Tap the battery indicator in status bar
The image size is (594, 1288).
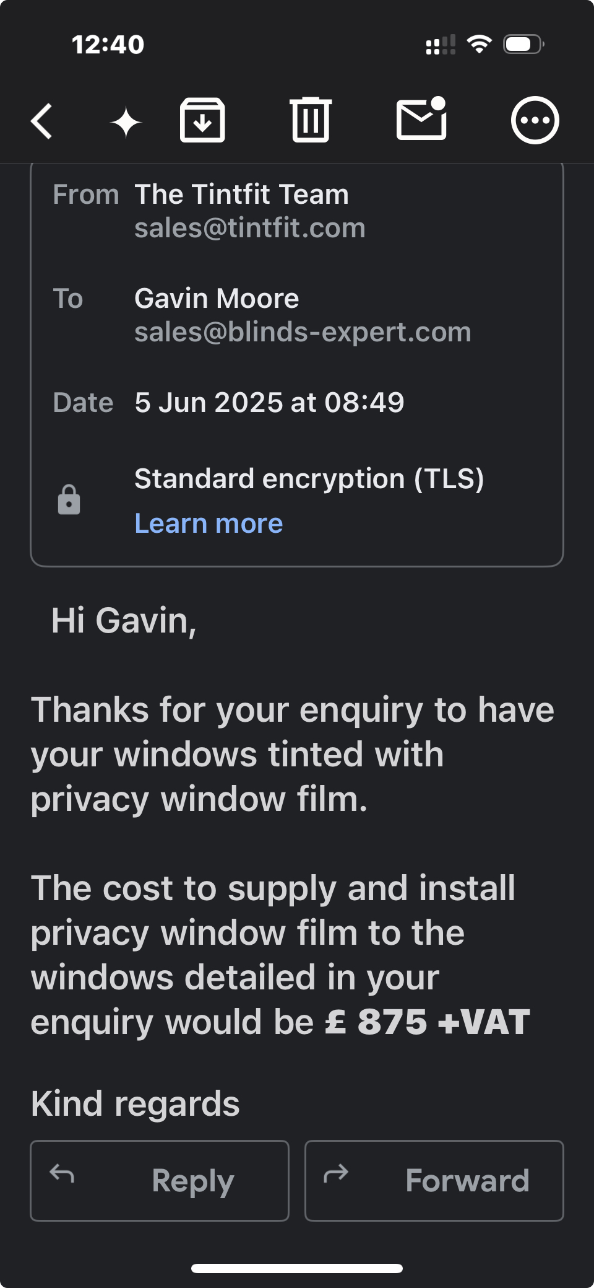523,44
